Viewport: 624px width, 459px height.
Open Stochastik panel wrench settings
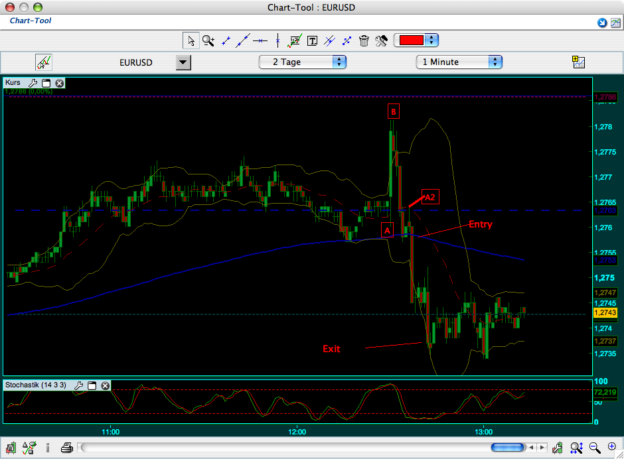(x=78, y=385)
